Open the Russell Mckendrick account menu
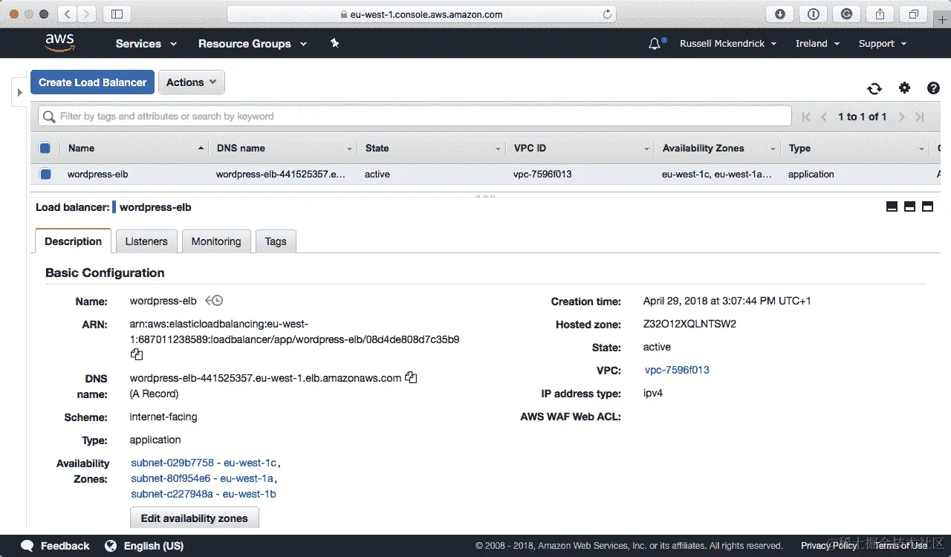 [x=728, y=44]
